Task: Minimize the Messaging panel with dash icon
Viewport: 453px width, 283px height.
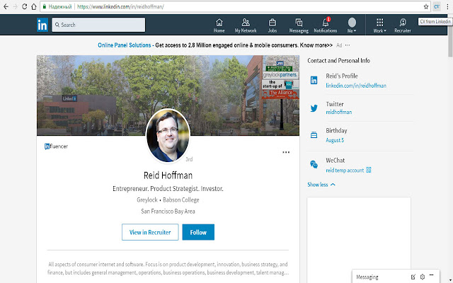Action: [x=432, y=275]
